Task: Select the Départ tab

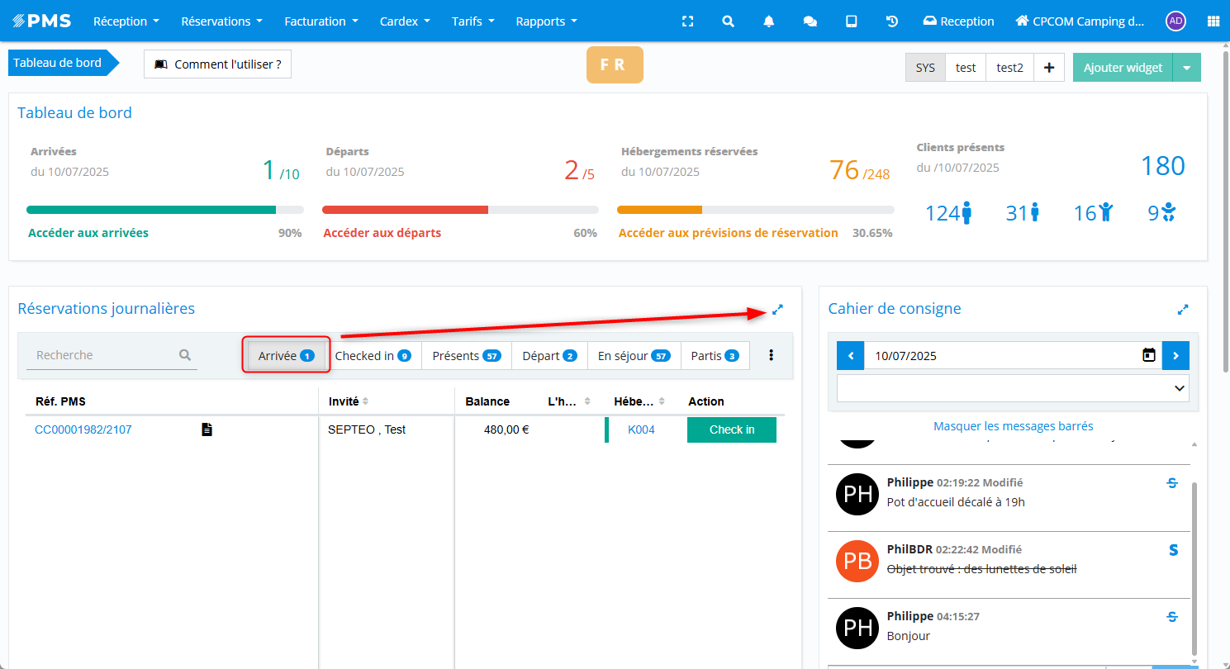Action: pos(549,356)
